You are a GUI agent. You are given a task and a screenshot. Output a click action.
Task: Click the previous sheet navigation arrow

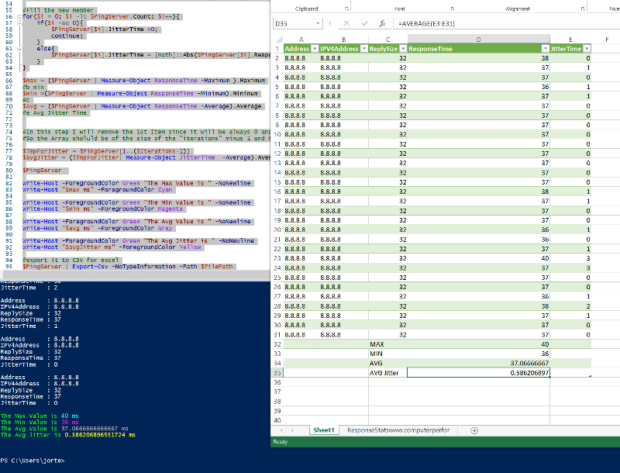pyautogui.click(x=281, y=430)
